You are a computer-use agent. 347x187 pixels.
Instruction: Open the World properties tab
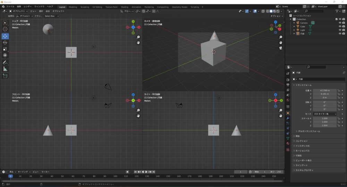[288, 100]
